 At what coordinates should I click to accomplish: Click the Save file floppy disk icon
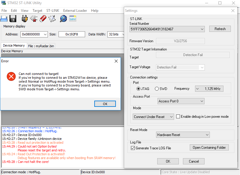tap(13, 19)
